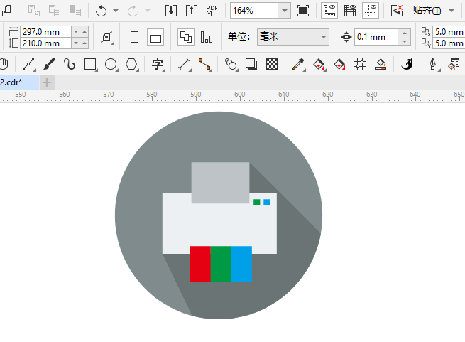Select the Ellipse tool
Image resolution: width=465 pixels, height=342 pixels.
(x=111, y=65)
